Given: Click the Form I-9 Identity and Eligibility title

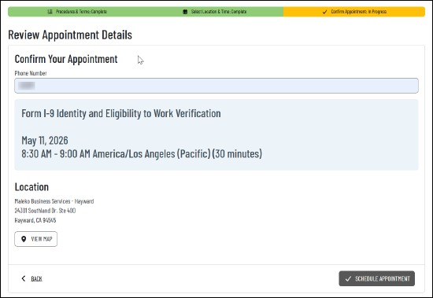Looking at the screenshot, I should pyautogui.click(x=121, y=113).
